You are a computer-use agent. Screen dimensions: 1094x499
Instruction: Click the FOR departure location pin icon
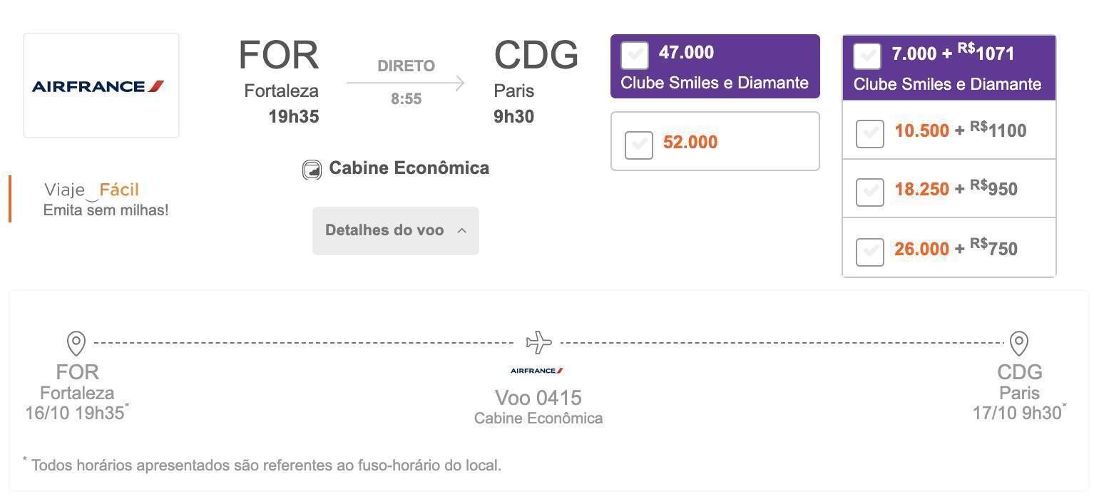pyautogui.click(x=76, y=343)
